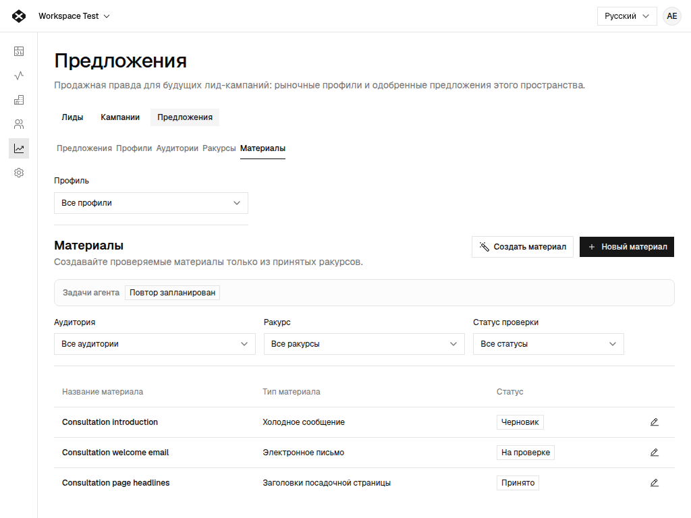Click the Электронное письмо type cell
Viewport: 691px width, 518px height.
(303, 453)
